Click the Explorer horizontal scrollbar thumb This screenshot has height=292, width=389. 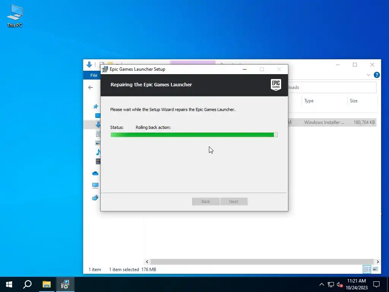pos(262,262)
